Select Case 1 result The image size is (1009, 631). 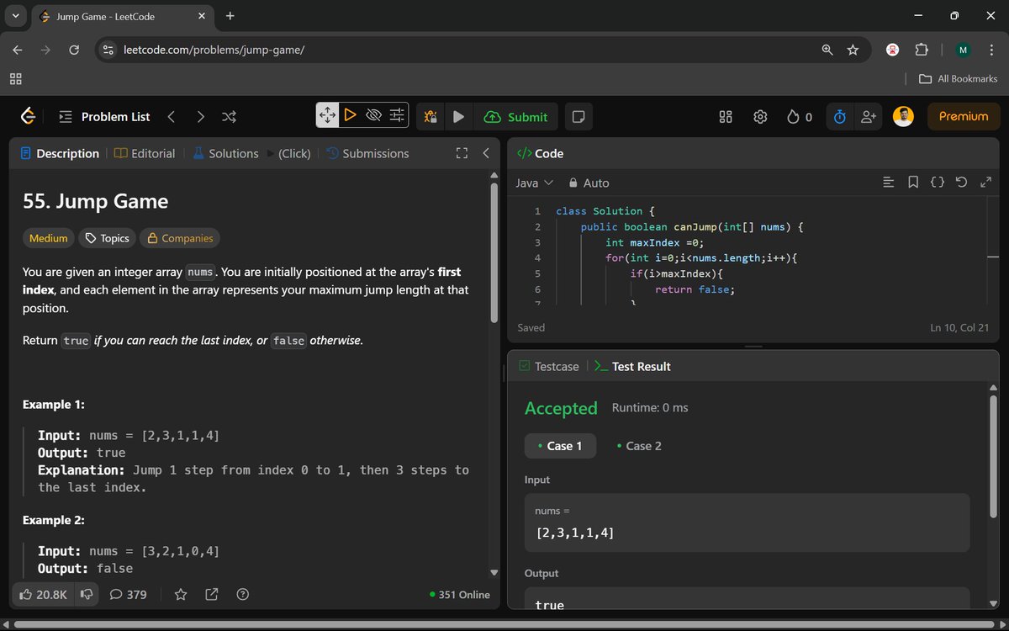(560, 446)
